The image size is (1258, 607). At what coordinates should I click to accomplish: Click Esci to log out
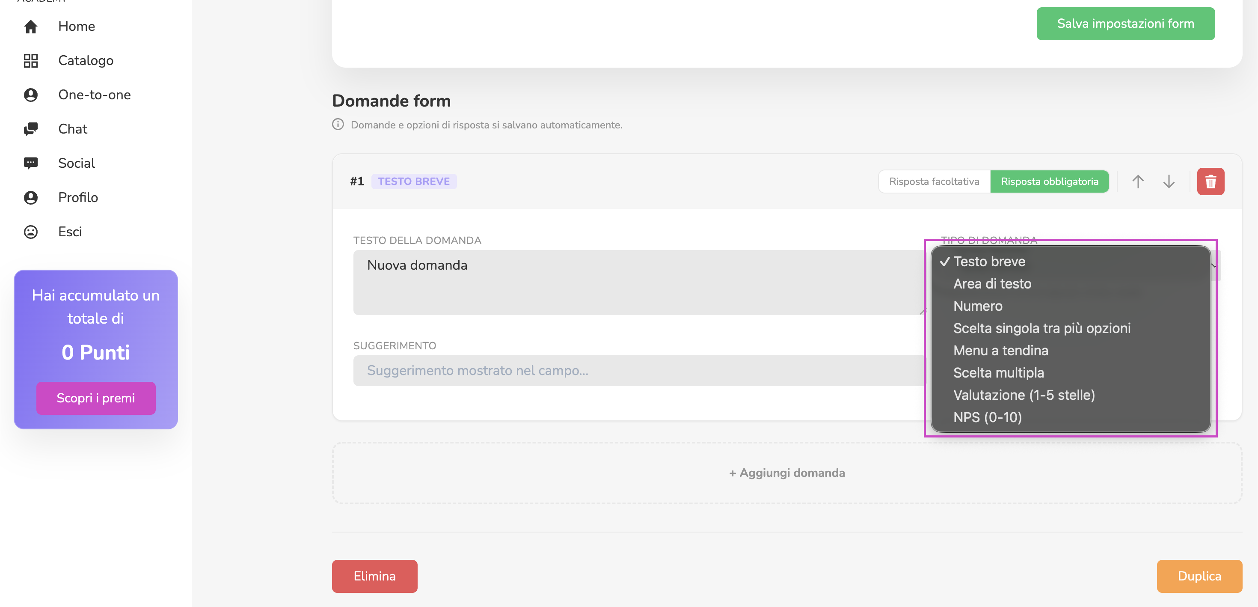[70, 232]
